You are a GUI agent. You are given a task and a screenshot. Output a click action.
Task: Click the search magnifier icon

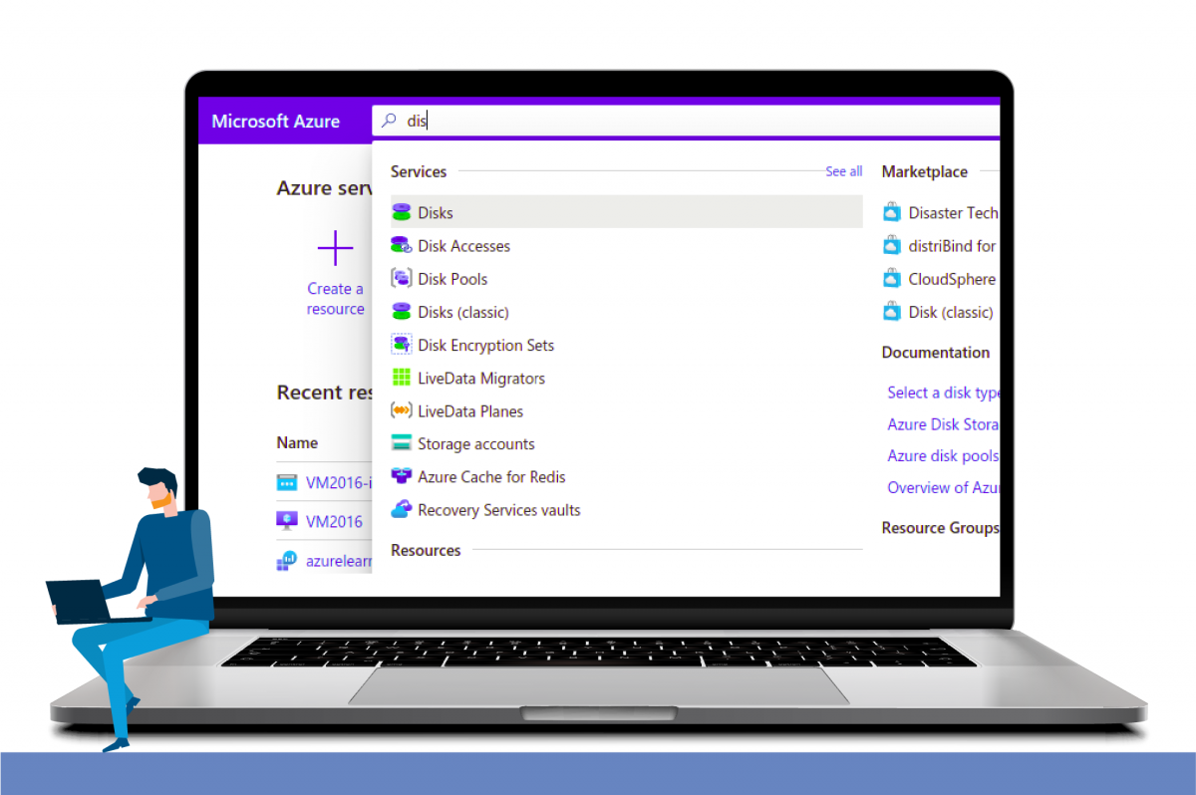tap(388, 120)
